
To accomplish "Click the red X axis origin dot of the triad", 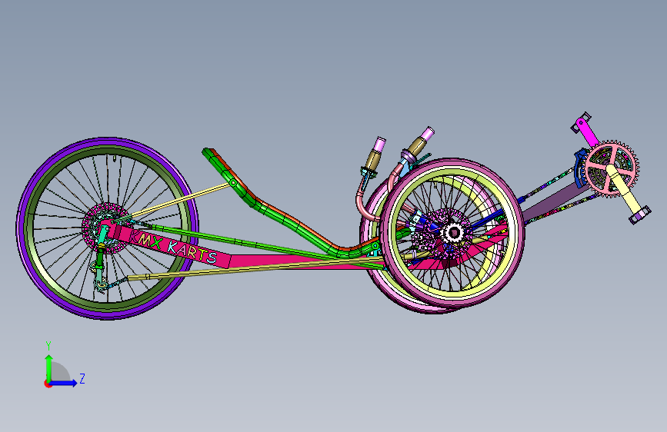I will pos(48,384).
